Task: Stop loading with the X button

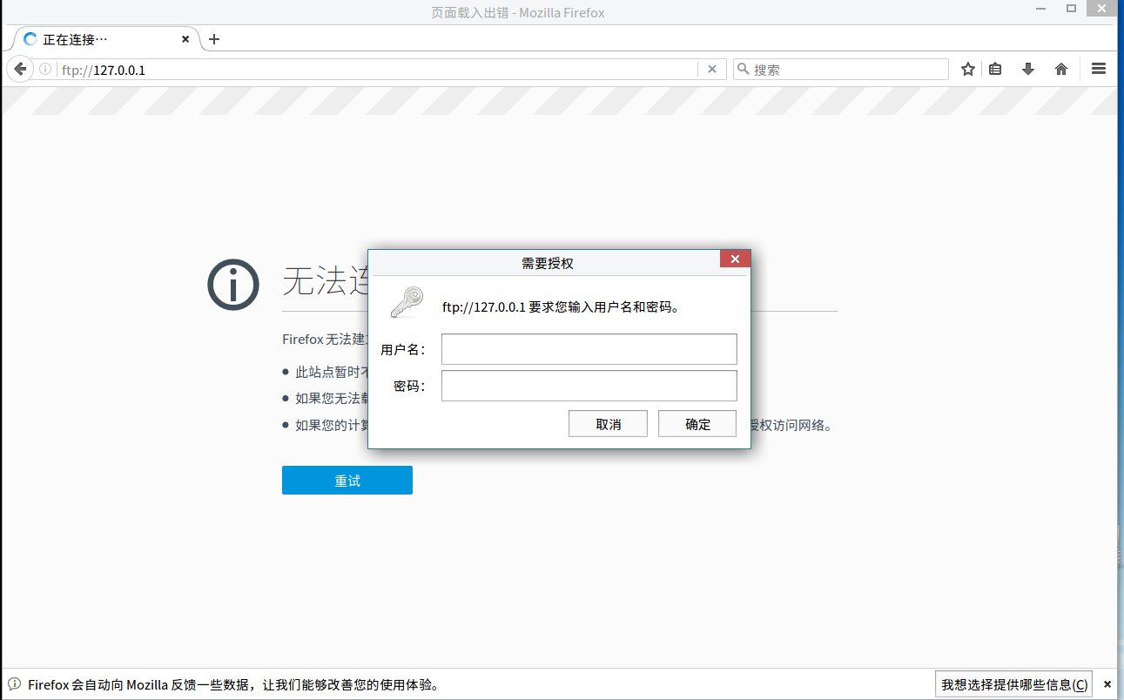Action: (x=711, y=70)
